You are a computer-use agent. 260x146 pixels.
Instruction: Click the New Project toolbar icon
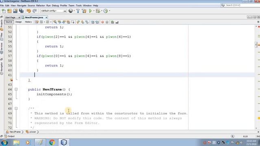tap(9, 11)
